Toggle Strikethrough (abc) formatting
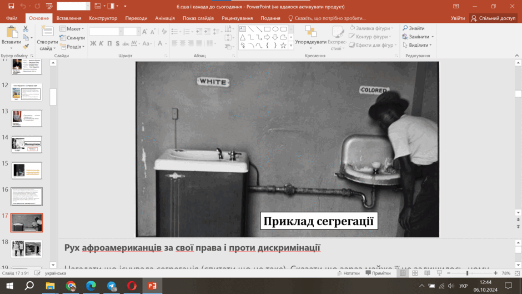The width and height of the screenshot is (522, 294). 126,43
